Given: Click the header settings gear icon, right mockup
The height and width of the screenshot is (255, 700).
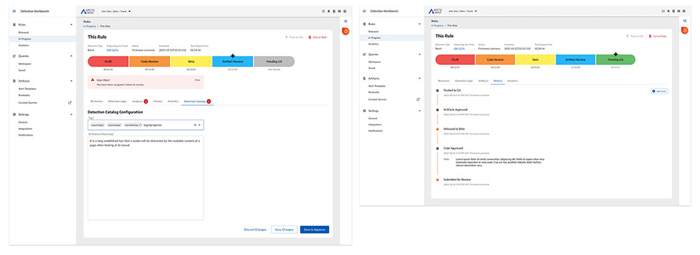Looking at the screenshot, I should [x=683, y=10].
